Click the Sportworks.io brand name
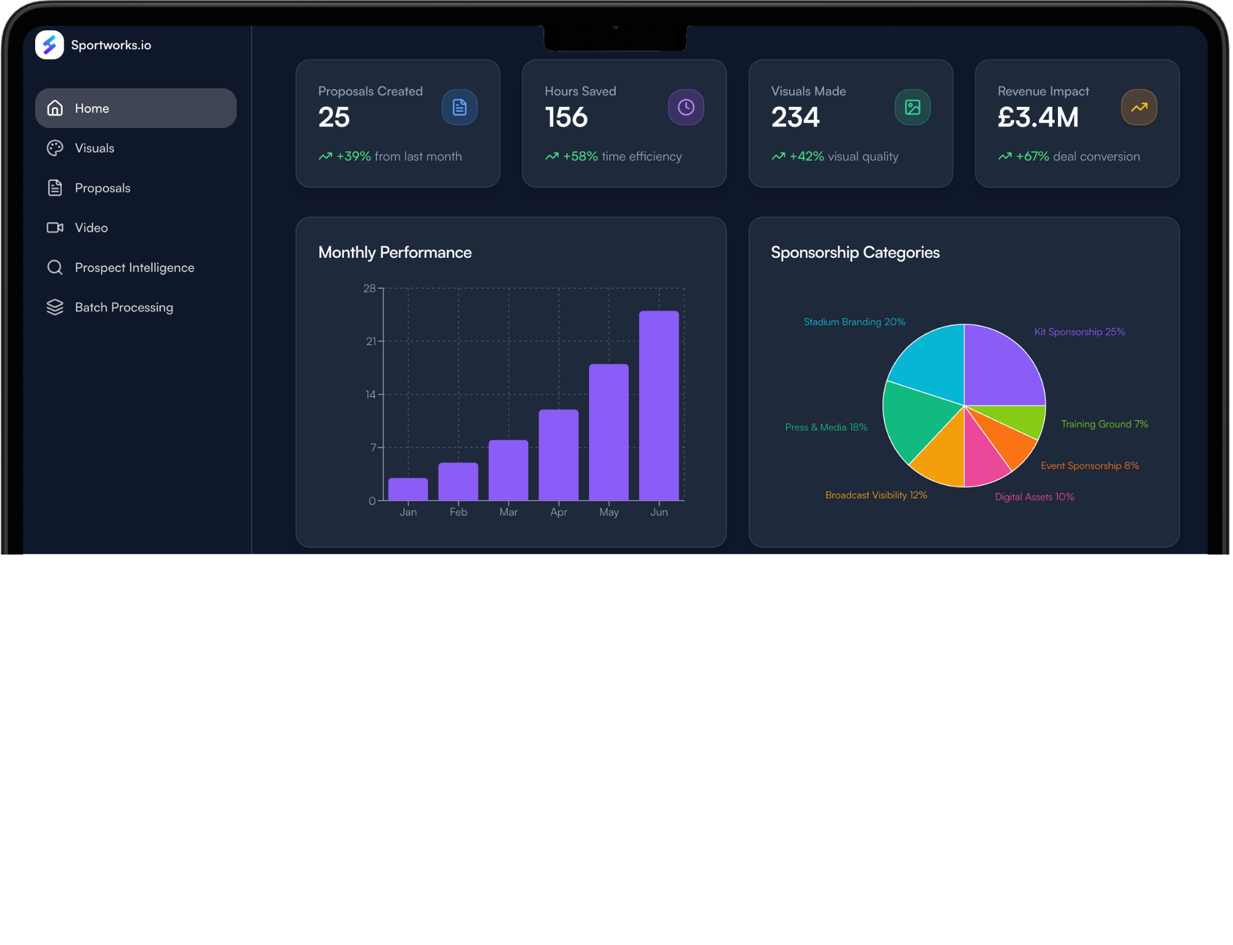The width and height of the screenshot is (1233, 945). (111, 45)
